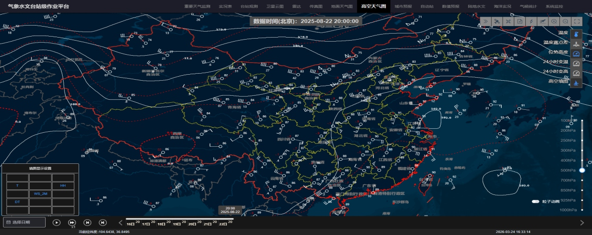Open the 雷达 tab
The width and height of the screenshot is (592, 235).
point(296,7)
